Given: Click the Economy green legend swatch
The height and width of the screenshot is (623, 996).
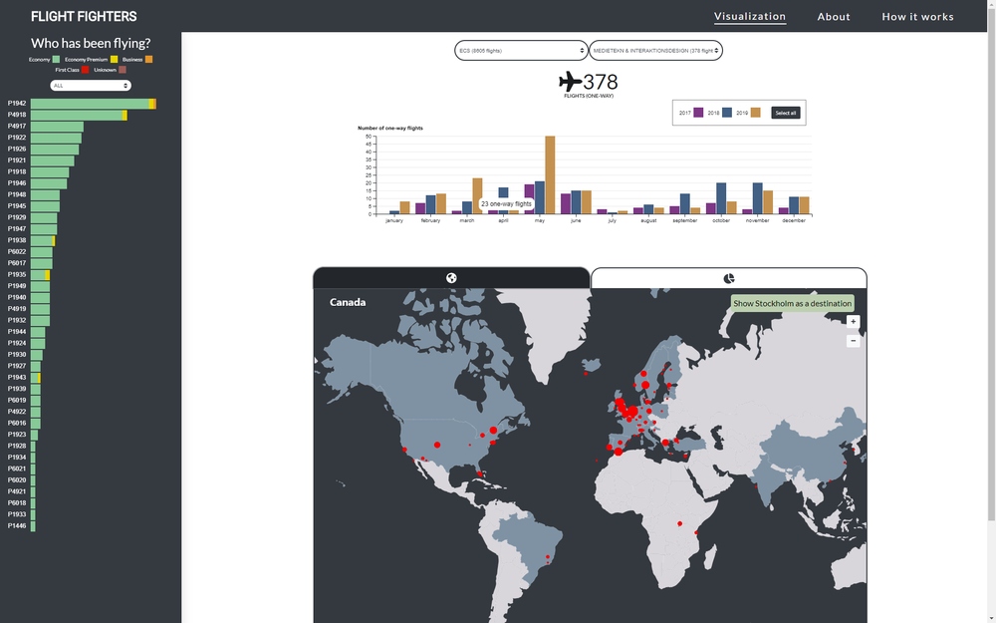Looking at the screenshot, I should click(x=56, y=59).
